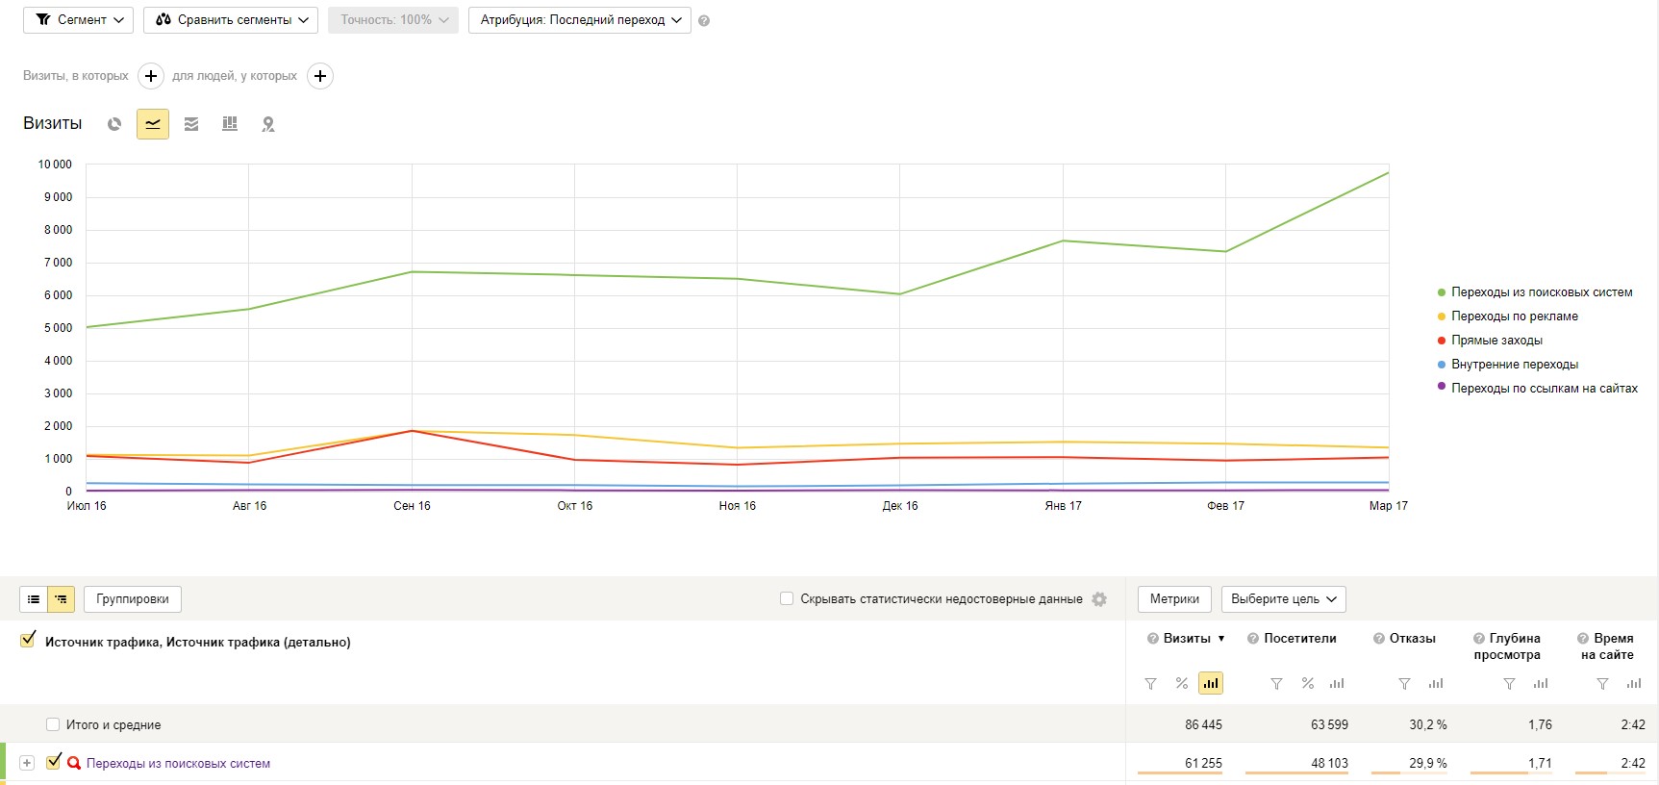The height and width of the screenshot is (785, 1659).
Task: Select the stacked area chart icon
Action: [x=191, y=124]
